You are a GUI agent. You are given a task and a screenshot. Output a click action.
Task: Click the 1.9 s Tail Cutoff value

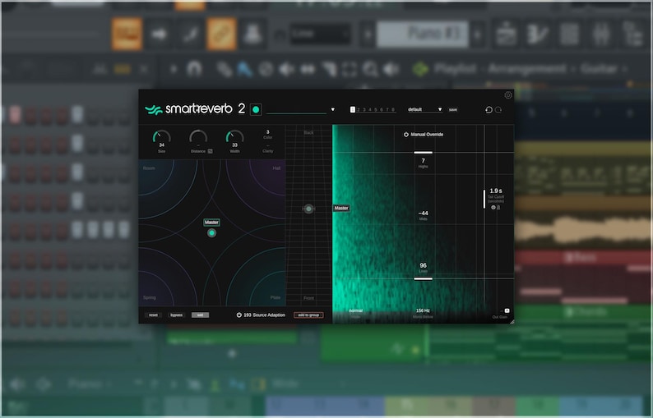point(496,191)
